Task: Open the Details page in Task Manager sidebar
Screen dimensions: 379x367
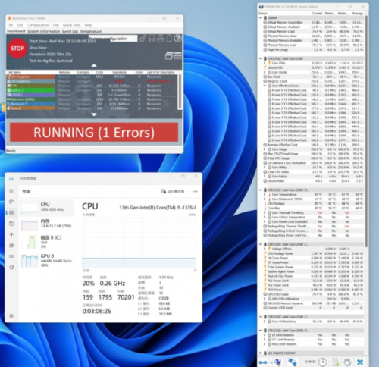Action: click(x=11, y=256)
